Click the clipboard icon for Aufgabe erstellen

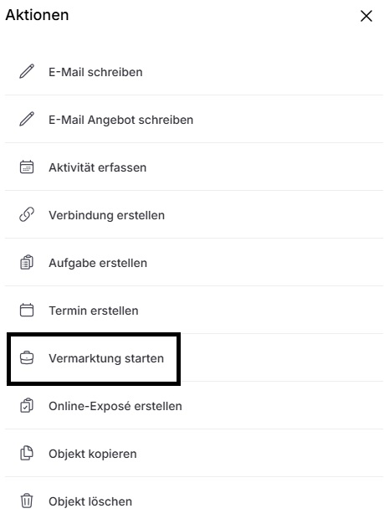(27, 262)
